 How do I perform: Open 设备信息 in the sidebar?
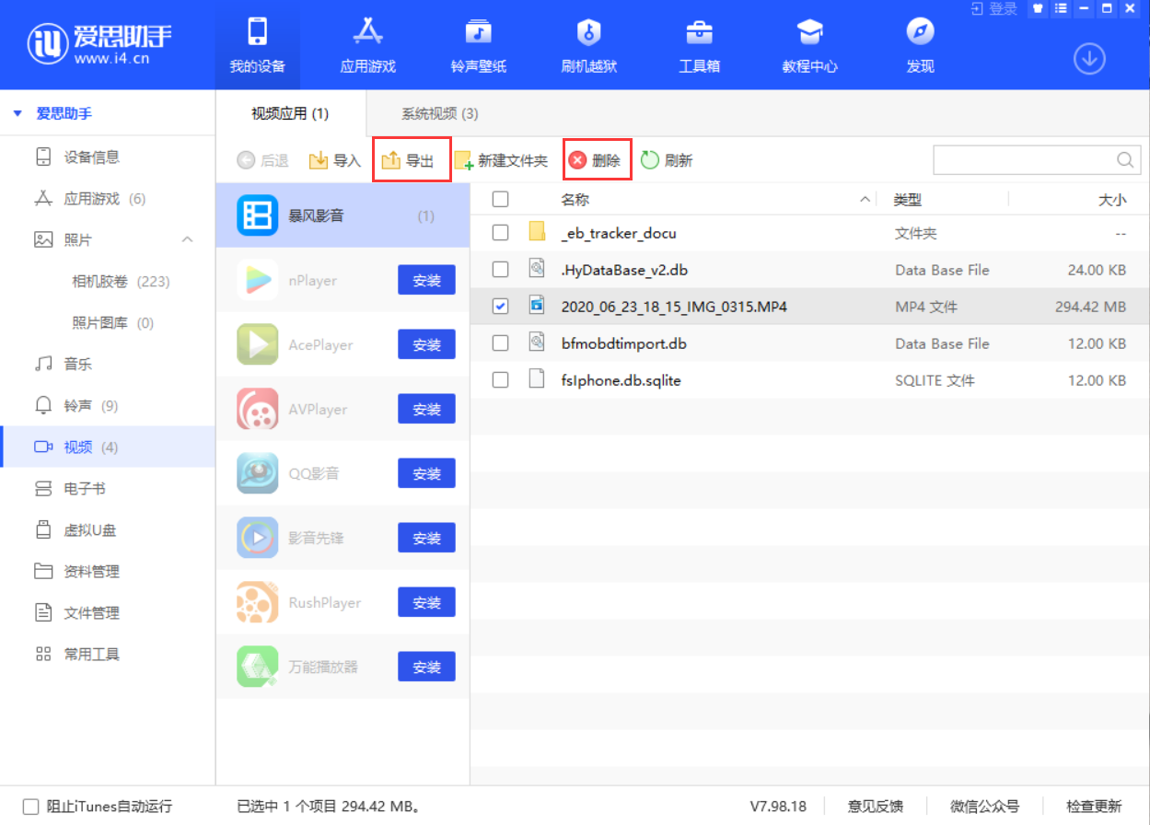[x=108, y=157]
